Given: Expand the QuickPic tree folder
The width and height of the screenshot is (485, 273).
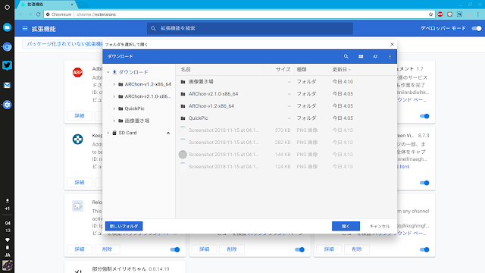Looking at the screenshot, I should pyautogui.click(x=114, y=108).
